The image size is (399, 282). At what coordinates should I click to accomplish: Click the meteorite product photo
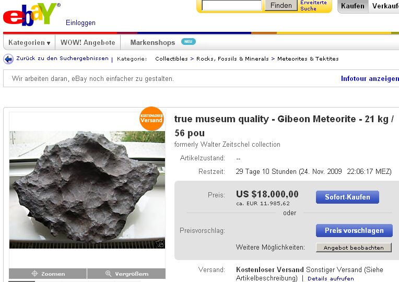[87, 189]
